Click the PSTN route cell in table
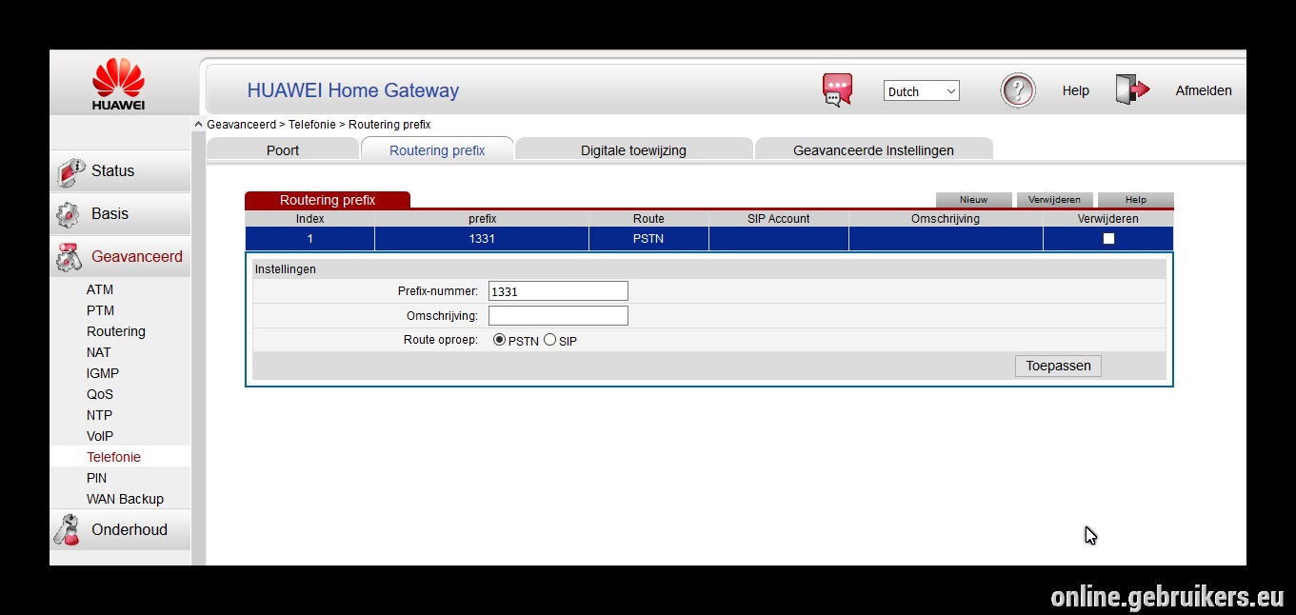Viewport: 1296px width, 615px height. coord(648,239)
